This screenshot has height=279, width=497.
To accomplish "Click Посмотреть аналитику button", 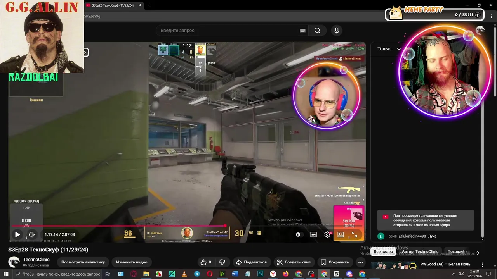I will click(83, 262).
